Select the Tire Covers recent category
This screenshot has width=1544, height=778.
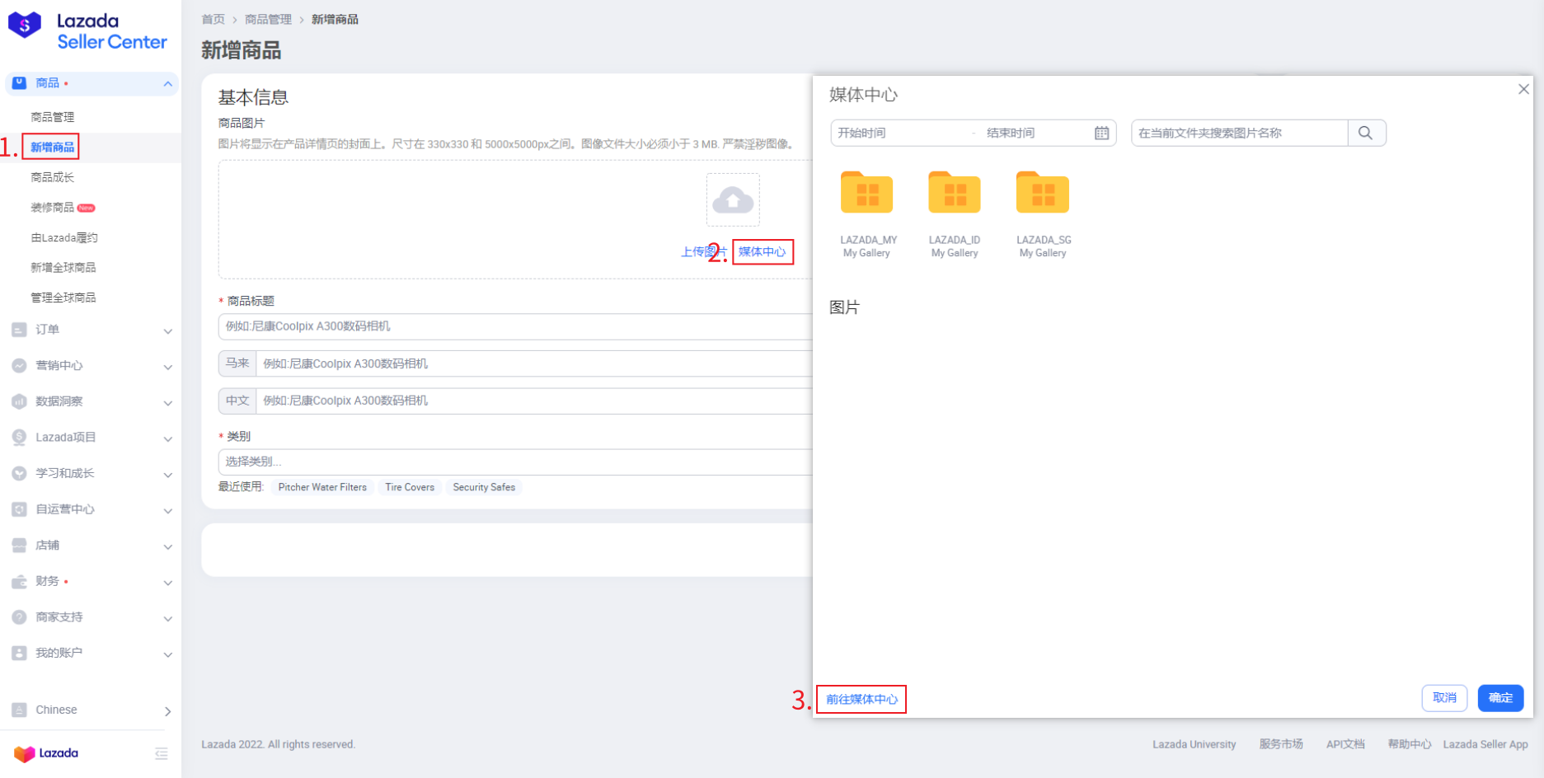click(x=410, y=487)
